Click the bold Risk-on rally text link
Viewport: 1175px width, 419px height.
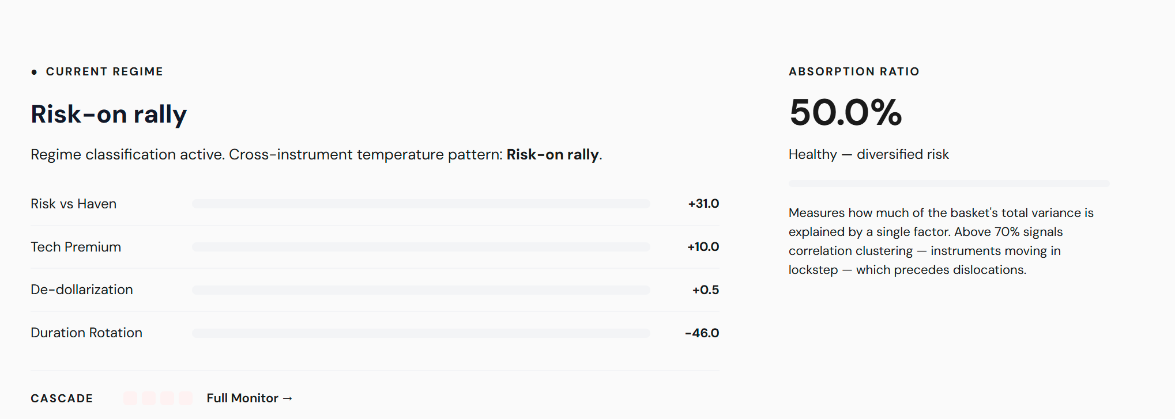click(552, 154)
